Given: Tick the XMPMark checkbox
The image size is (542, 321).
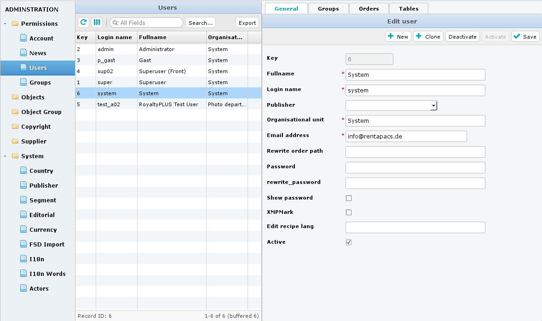Looking at the screenshot, I should coord(349,212).
